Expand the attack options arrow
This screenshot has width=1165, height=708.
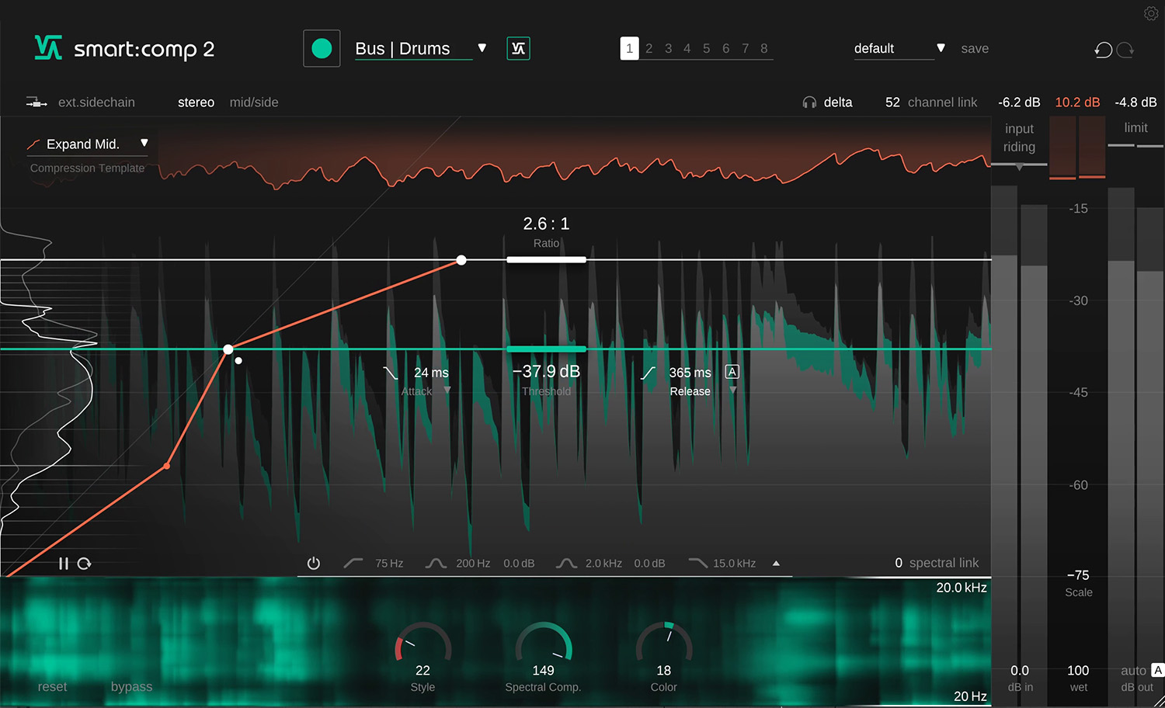pos(447,390)
